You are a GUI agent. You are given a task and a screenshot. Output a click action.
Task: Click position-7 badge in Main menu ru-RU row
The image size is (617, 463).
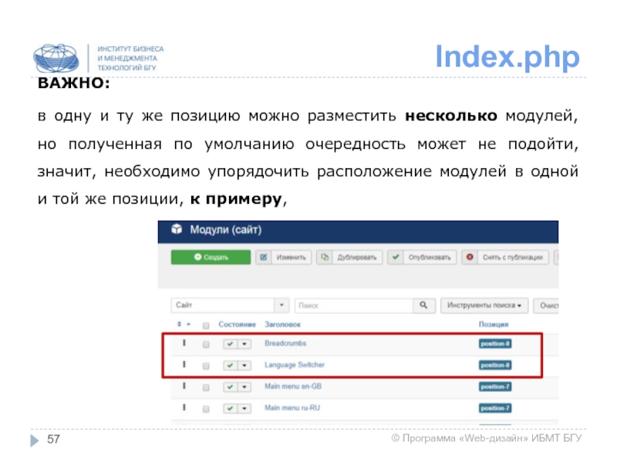pyautogui.click(x=495, y=408)
